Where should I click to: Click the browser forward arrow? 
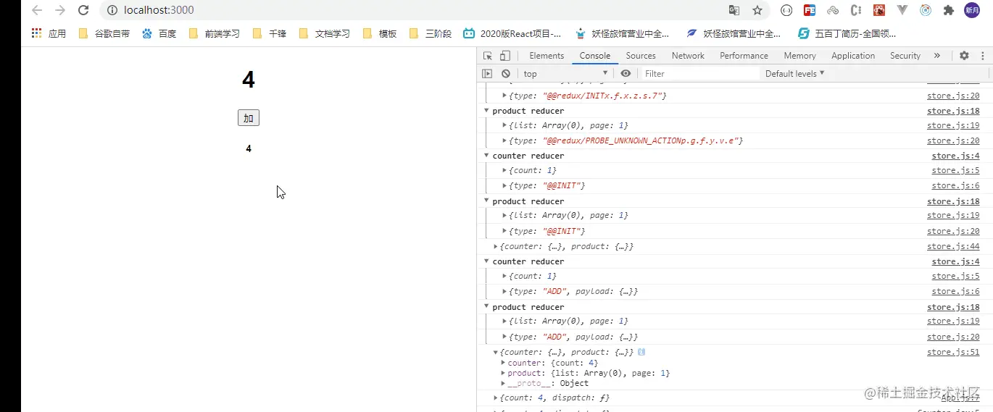[x=60, y=10]
